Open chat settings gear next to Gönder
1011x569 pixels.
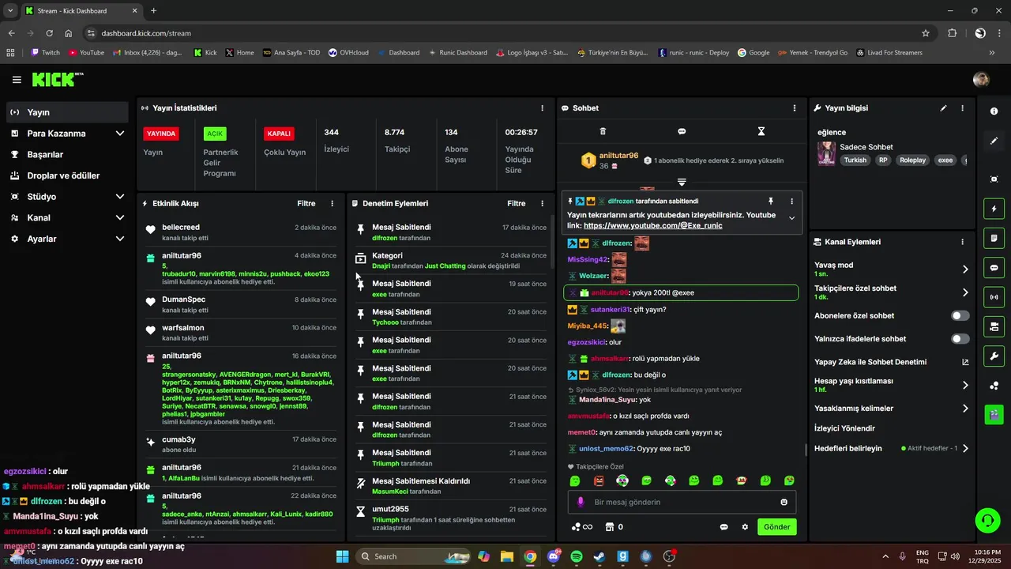(745, 527)
